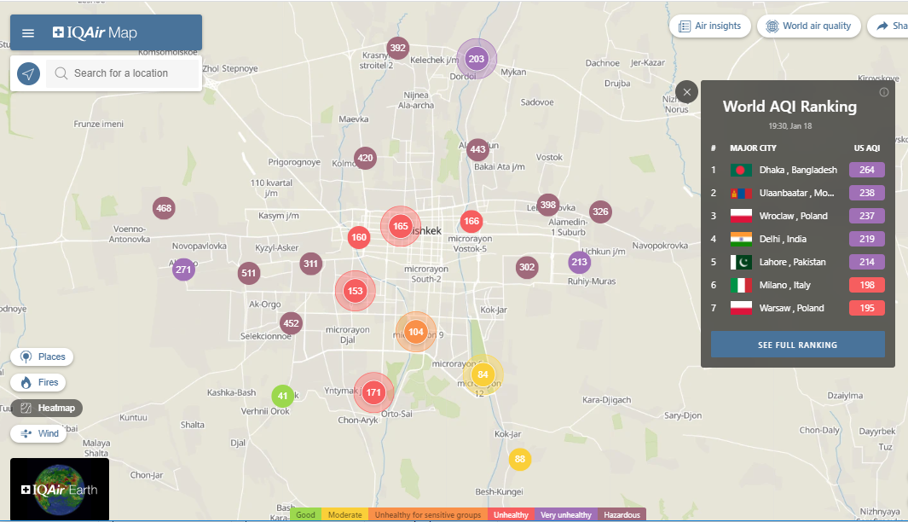Image resolution: width=908 pixels, height=522 pixels.
Task: Select the orange 104 AQI marker
Action: pyautogui.click(x=416, y=333)
